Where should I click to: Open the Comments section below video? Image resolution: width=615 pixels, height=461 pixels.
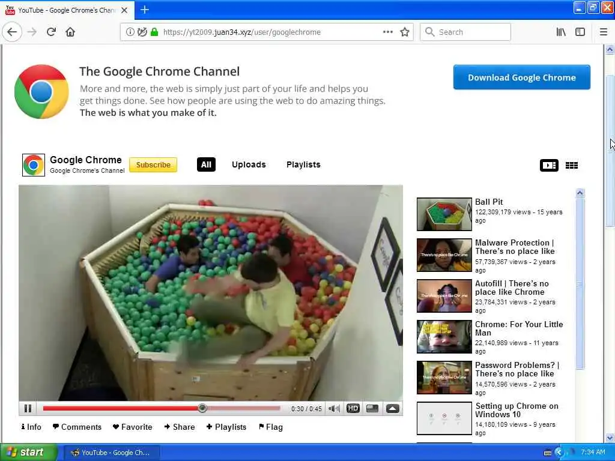(77, 427)
